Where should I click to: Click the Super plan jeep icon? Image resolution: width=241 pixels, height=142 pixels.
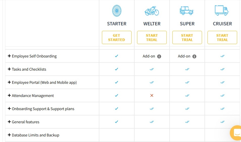point(187,11)
